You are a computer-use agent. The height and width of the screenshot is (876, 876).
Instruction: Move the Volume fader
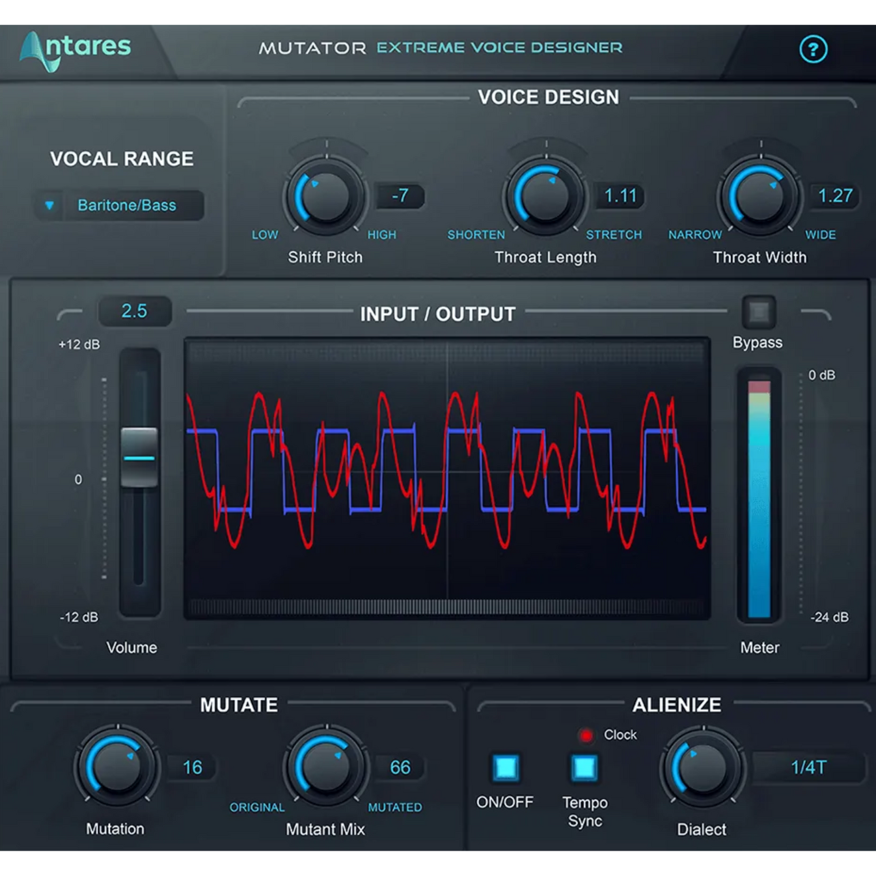(139, 457)
